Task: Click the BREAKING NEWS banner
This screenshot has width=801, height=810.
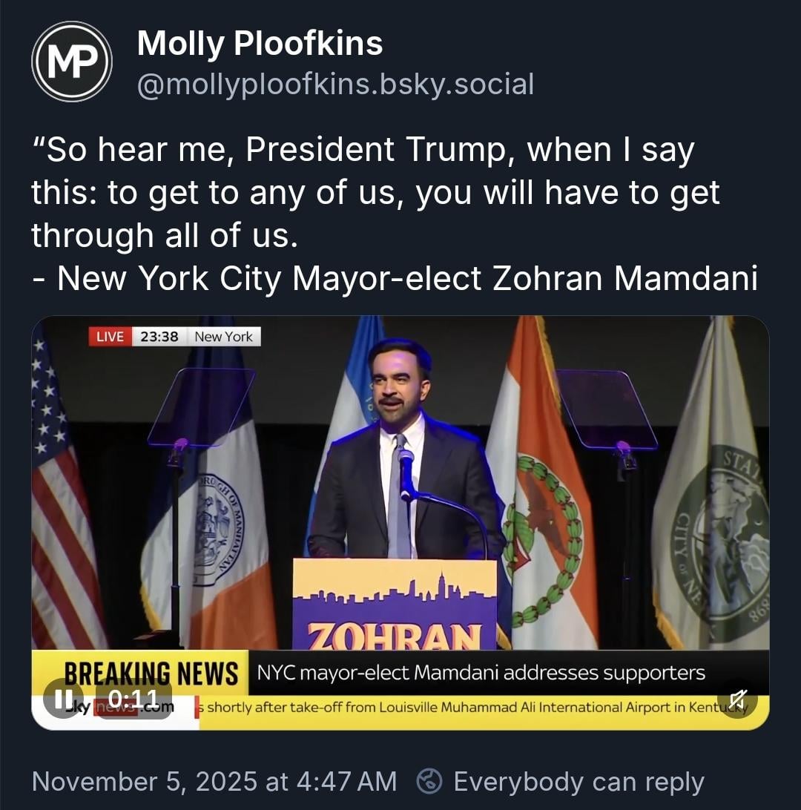Action: coord(151,673)
